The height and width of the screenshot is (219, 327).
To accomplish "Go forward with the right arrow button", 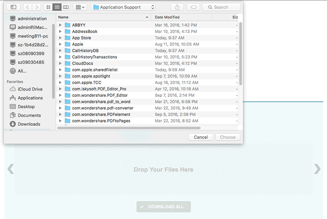I will pyautogui.click(x=36, y=7).
